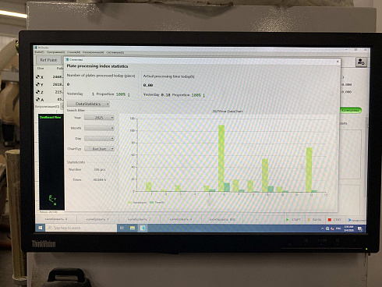Open the DataStatistics dropdown
The width and height of the screenshot is (382, 287).
click(88, 104)
